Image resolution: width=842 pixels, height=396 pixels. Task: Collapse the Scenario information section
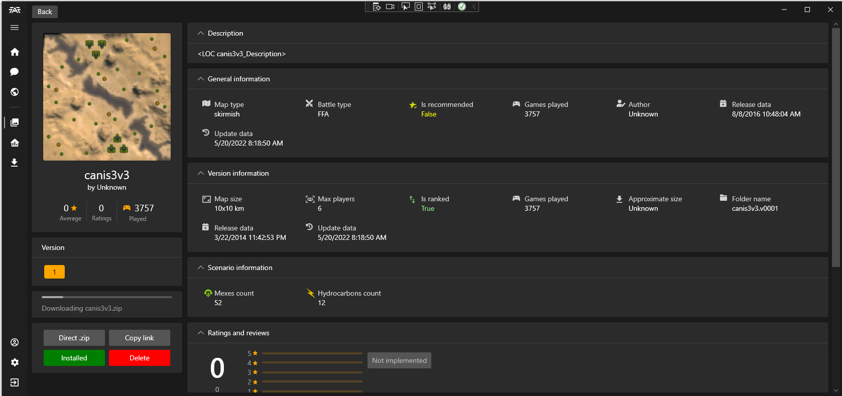(x=201, y=268)
